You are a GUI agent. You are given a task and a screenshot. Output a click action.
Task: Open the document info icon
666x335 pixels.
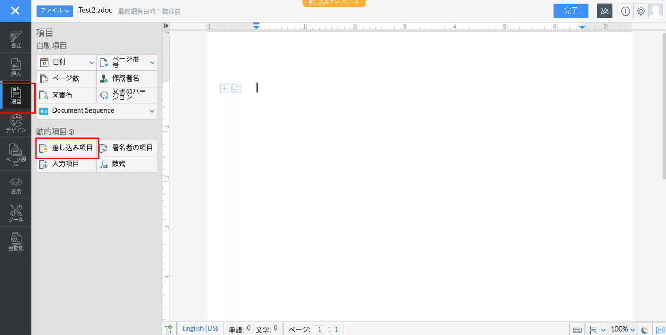[x=625, y=11]
